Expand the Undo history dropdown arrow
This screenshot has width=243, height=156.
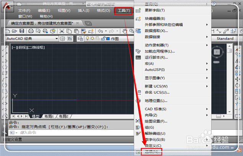click(x=106, y=31)
